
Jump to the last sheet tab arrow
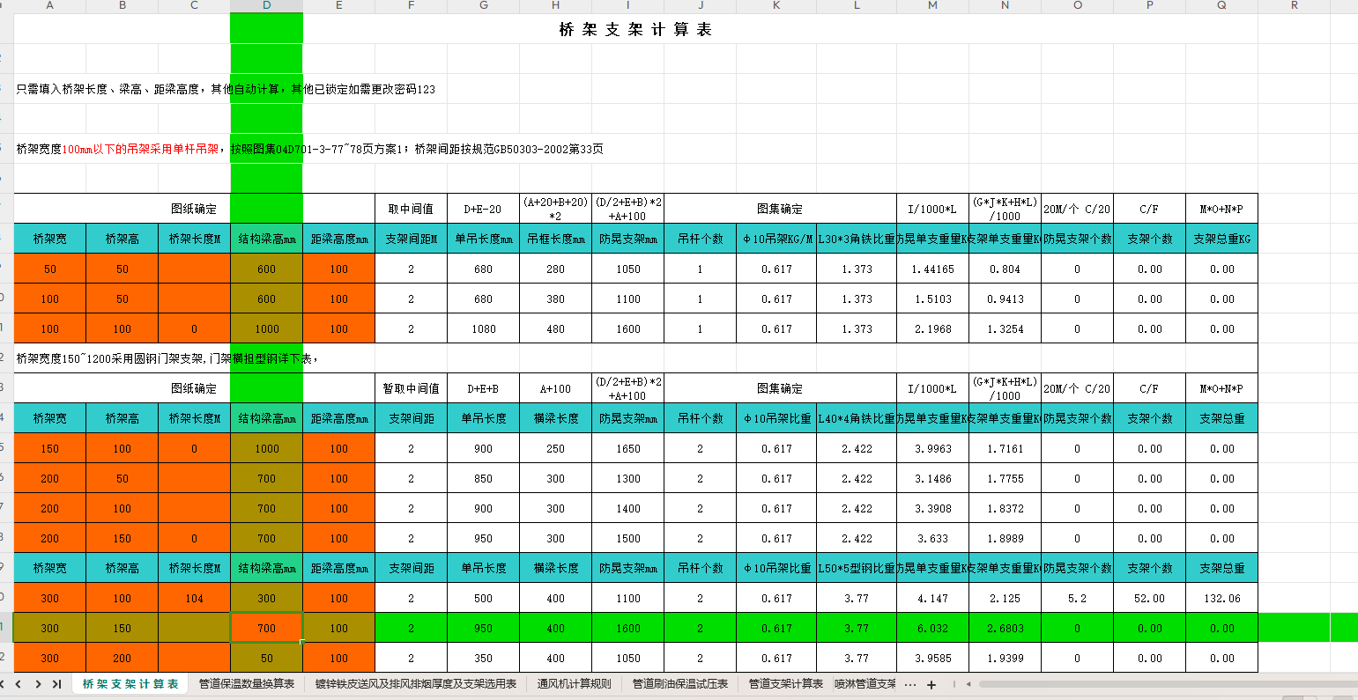[56, 684]
